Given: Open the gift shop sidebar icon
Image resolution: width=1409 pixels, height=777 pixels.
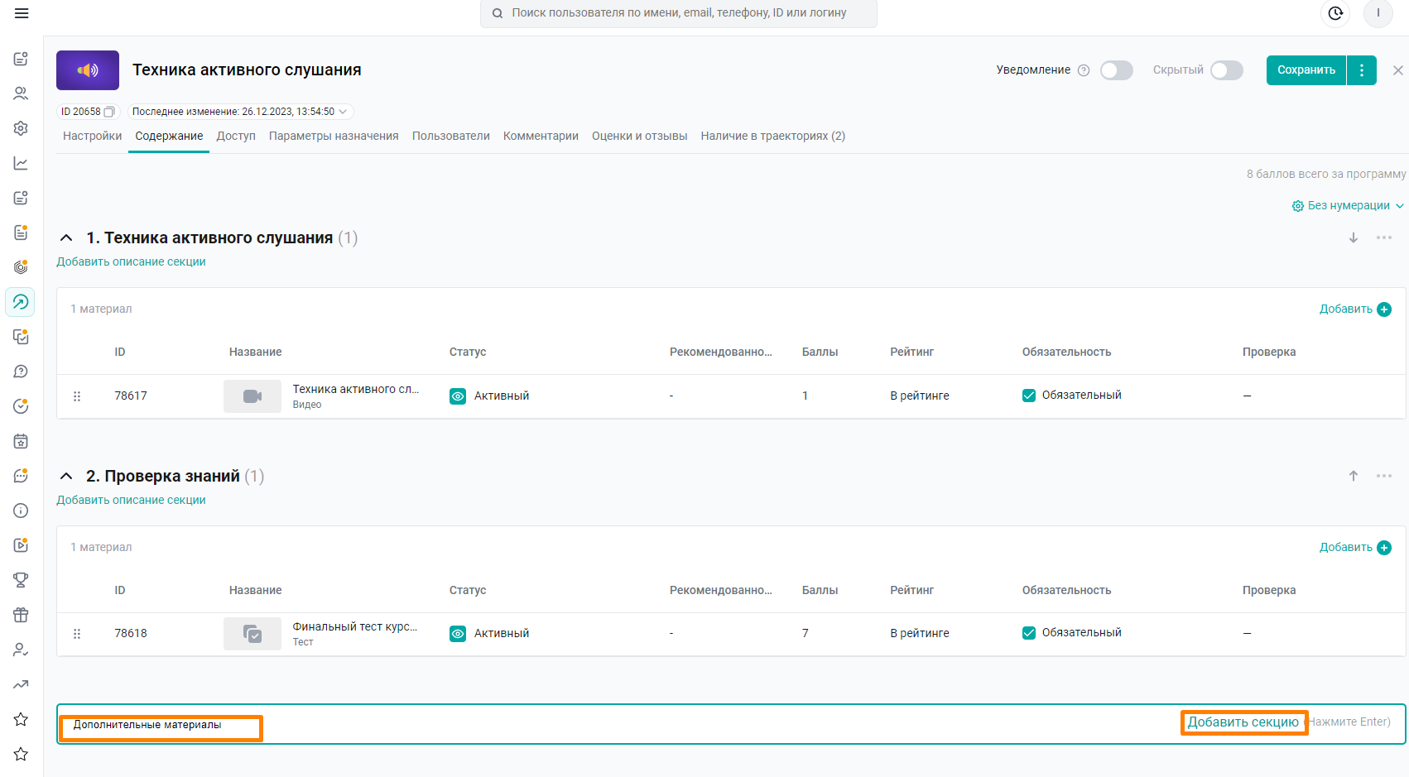Looking at the screenshot, I should coord(21,615).
